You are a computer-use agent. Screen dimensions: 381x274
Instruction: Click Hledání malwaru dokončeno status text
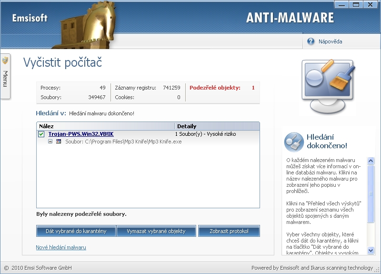pos(101,113)
